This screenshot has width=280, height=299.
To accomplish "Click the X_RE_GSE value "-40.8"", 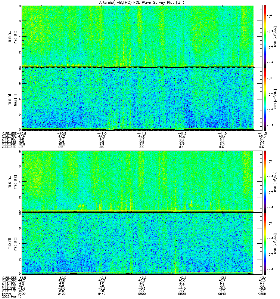I will tap(22, 133).
